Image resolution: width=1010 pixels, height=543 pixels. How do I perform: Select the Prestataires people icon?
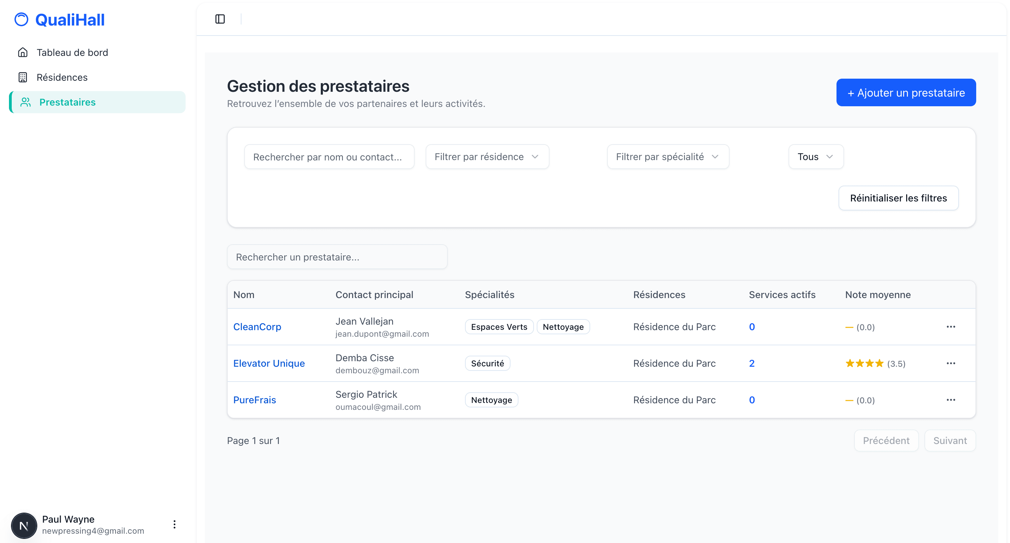pos(26,102)
